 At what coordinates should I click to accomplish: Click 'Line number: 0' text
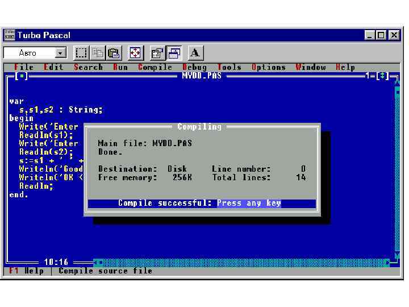[259, 169]
